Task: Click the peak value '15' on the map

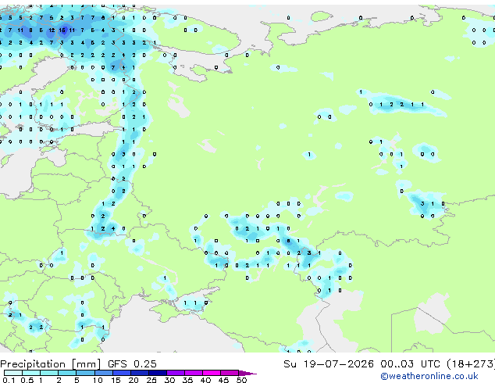Action: [x=62, y=30]
